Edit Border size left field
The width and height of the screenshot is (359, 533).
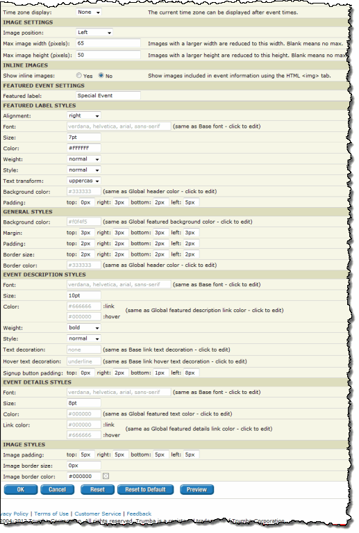click(192, 254)
